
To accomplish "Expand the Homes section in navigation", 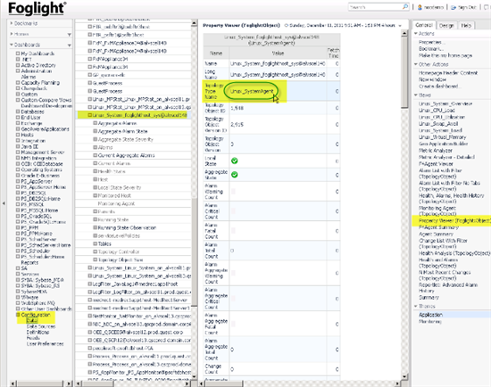I will coord(12,34).
